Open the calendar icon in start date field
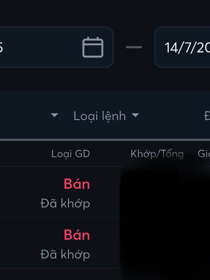The image size is (210, 280). point(93,47)
